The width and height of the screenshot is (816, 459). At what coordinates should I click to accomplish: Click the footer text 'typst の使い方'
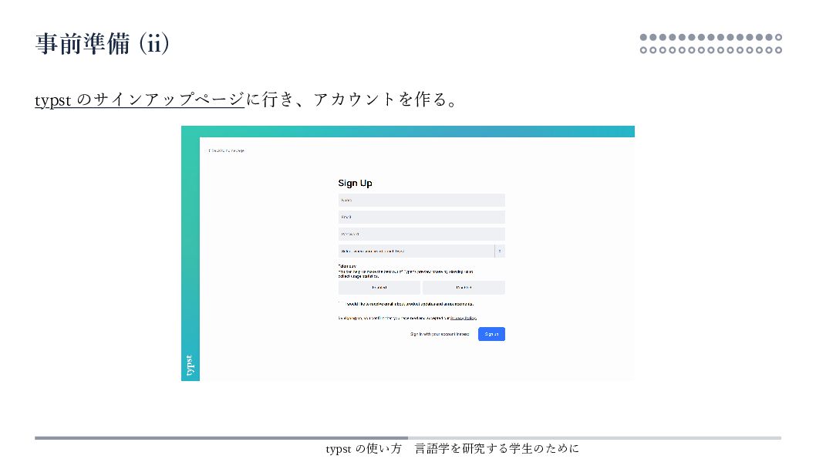coord(364,449)
